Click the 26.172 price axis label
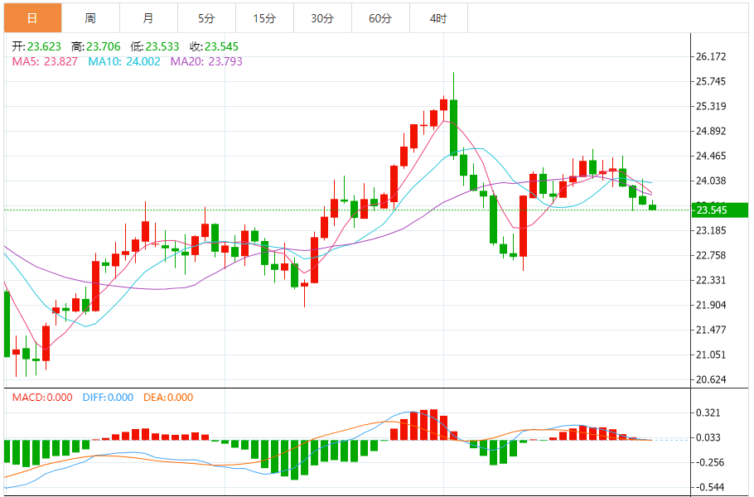 pyautogui.click(x=711, y=56)
